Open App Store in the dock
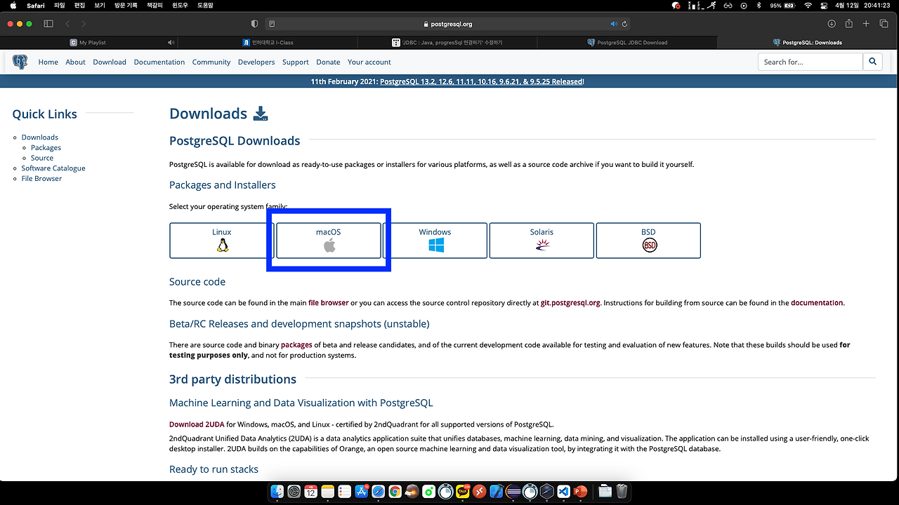This screenshot has width=899, height=505. click(362, 492)
